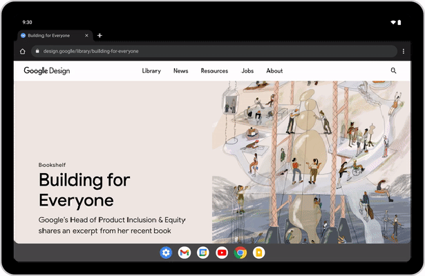The width and height of the screenshot is (425, 276).
Task: Click the Wi-Fi status icon
Action: (393, 23)
